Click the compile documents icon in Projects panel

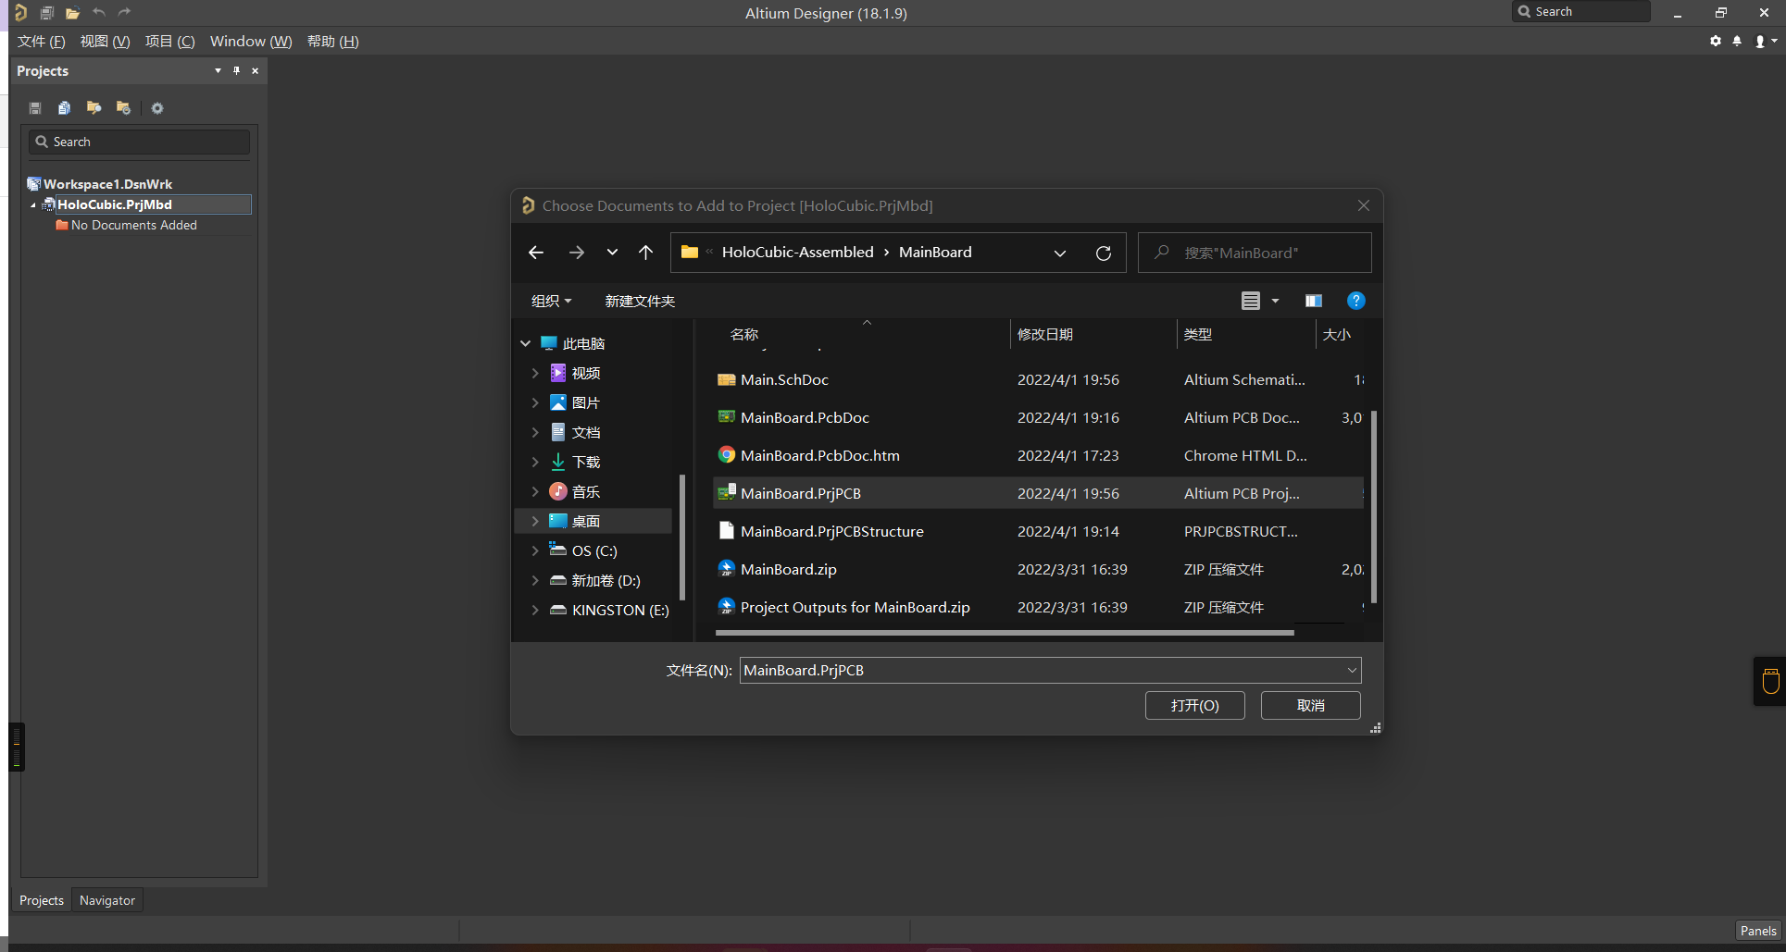[64, 108]
